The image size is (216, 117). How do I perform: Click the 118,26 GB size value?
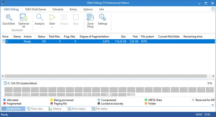point(120,41)
